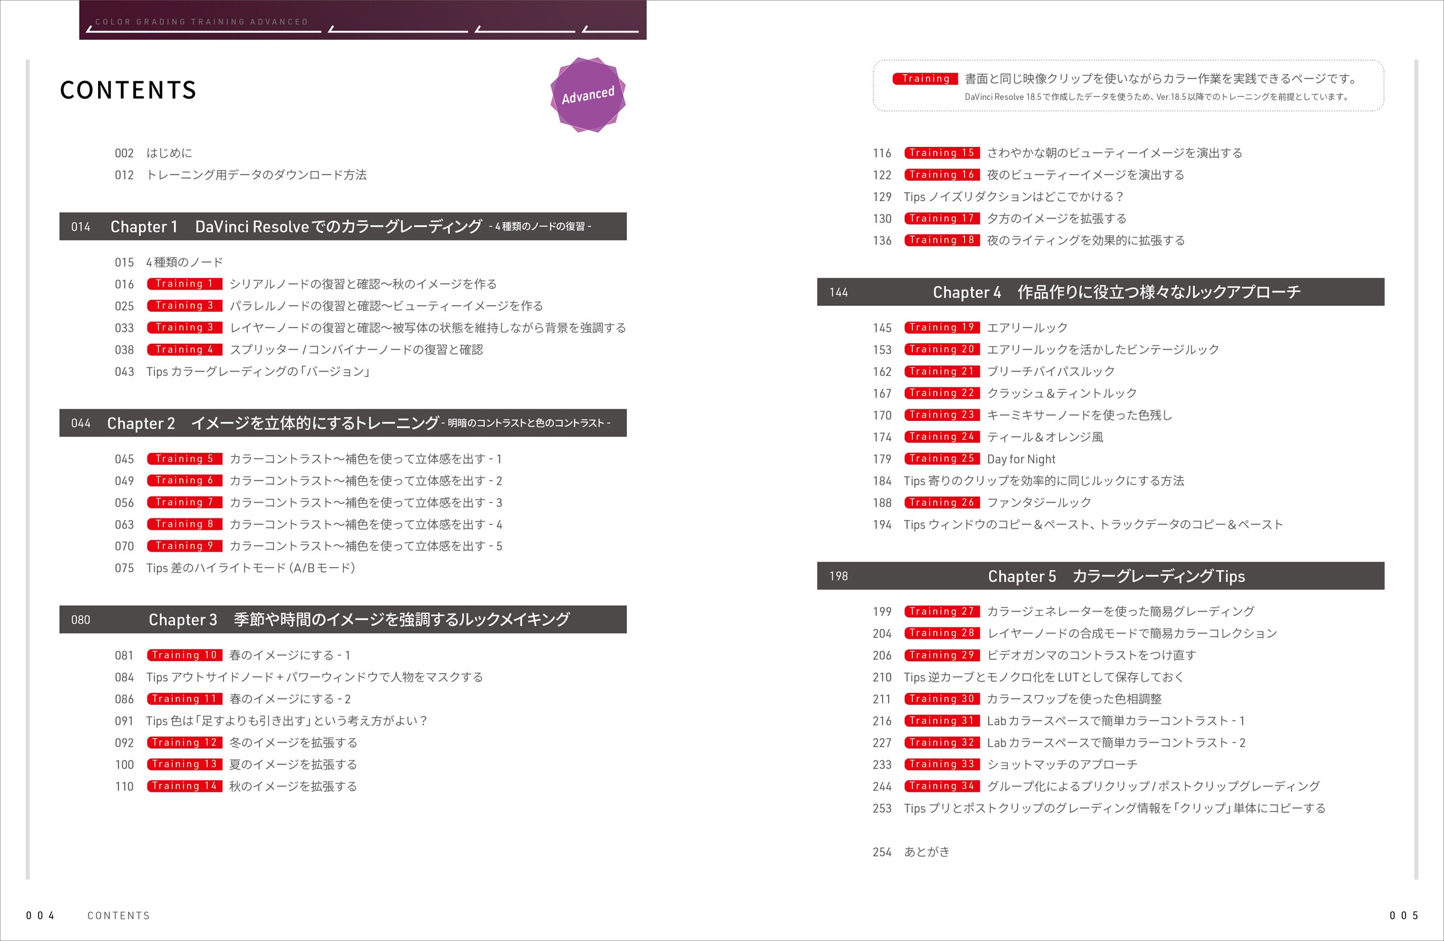Click the 4種類のノード entry
Image resolution: width=1444 pixels, height=941 pixels.
tap(168, 262)
